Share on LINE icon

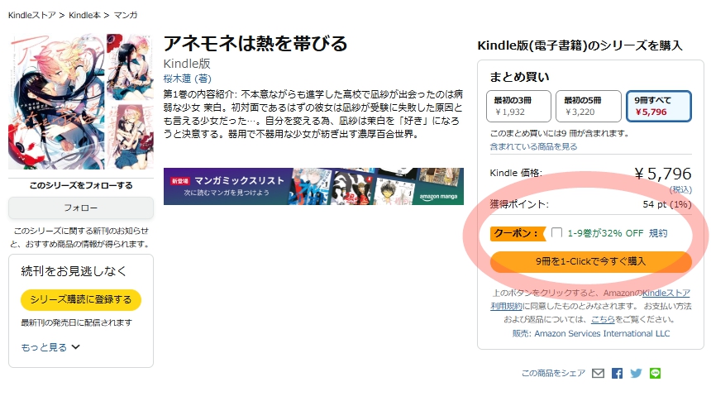(655, 374)
